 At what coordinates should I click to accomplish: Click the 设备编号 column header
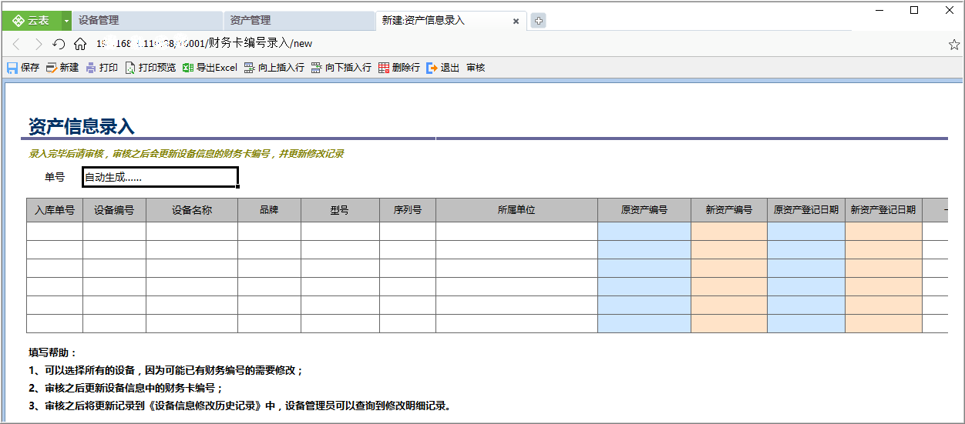pos(115,210)
